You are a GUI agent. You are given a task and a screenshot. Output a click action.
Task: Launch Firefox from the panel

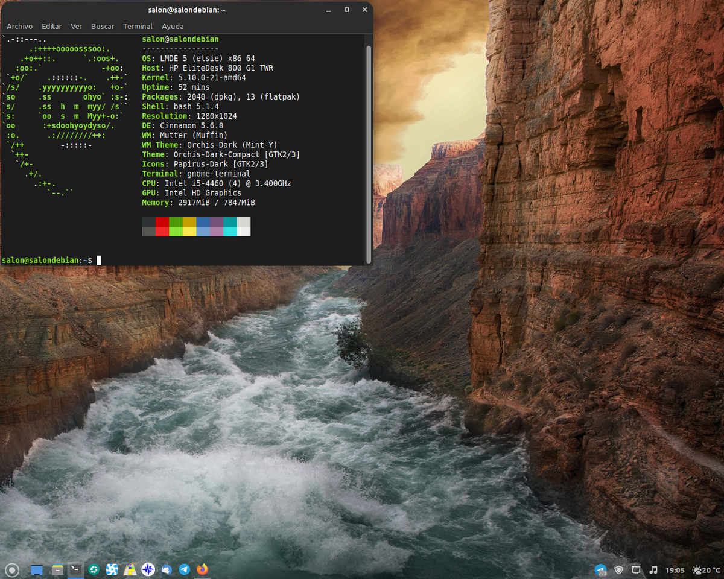pyautogui.click(x=202, y=569)
